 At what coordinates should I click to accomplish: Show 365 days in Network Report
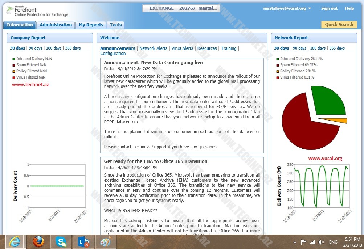[337, 48]
